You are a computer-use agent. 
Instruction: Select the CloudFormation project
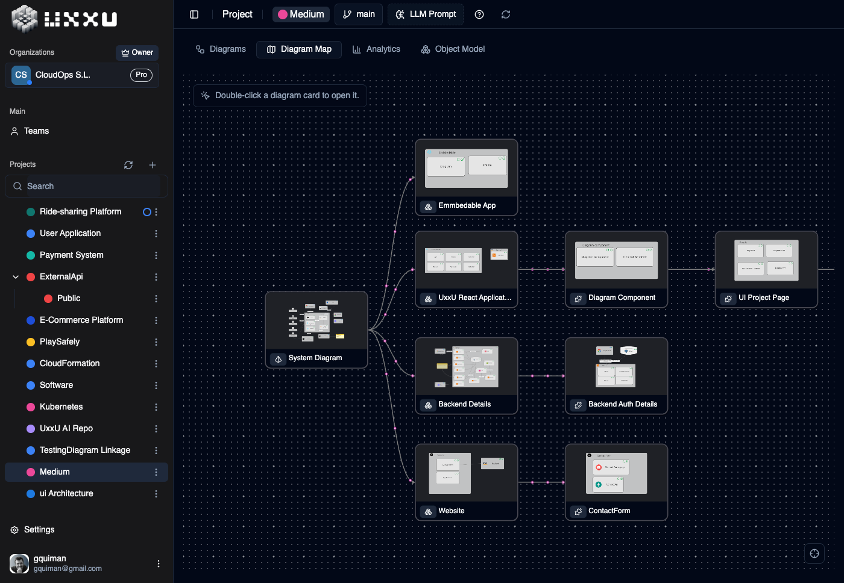[x=86, y=364]
